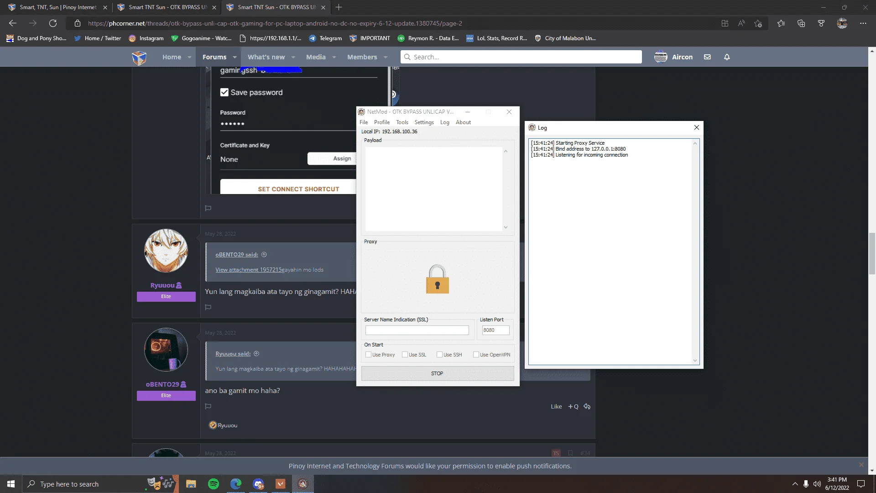Close the Log window

pos(696,127)
